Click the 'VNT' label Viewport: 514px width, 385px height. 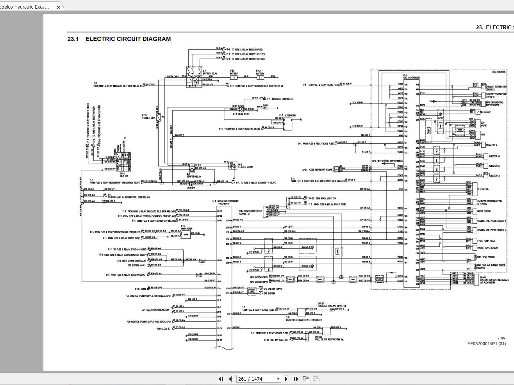483,135
